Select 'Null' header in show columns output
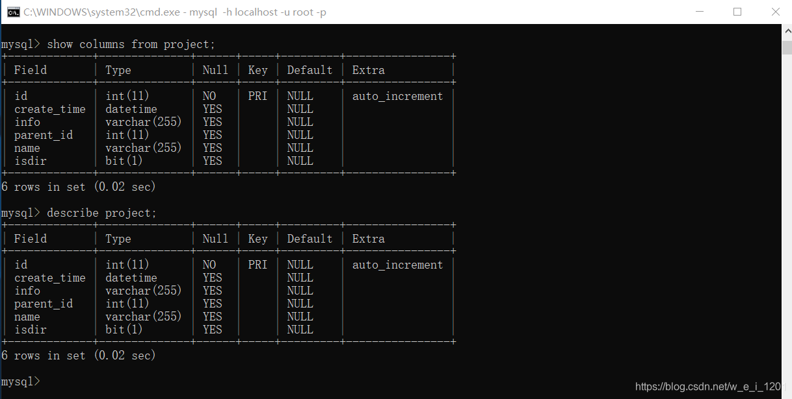 215,70
